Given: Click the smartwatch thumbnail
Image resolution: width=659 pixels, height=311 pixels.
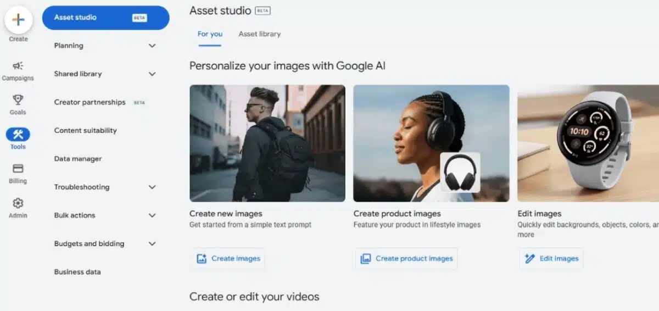Looking at the screenshot, I should 588,143.
